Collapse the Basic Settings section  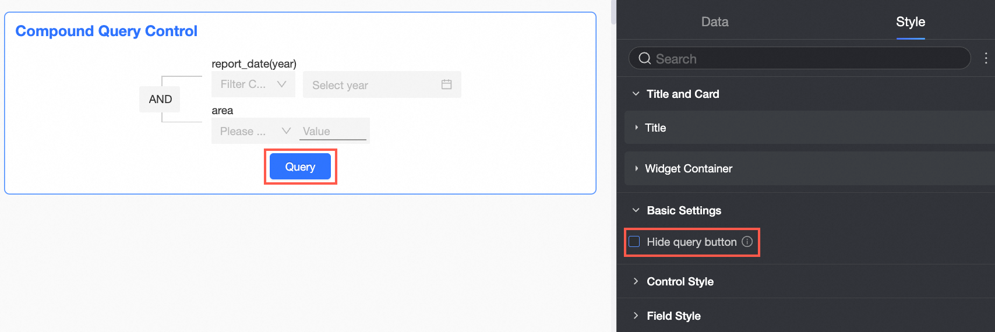click(636, 210)
